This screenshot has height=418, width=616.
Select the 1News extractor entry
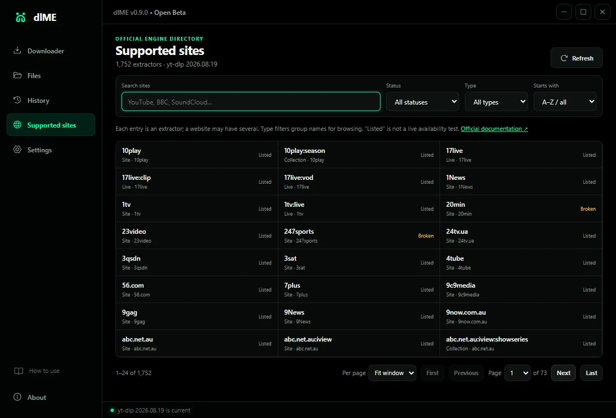[521, 182]
